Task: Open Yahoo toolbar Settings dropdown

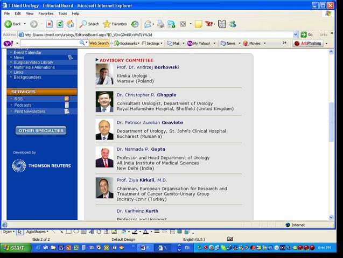Action: click(x=152, y=43)
